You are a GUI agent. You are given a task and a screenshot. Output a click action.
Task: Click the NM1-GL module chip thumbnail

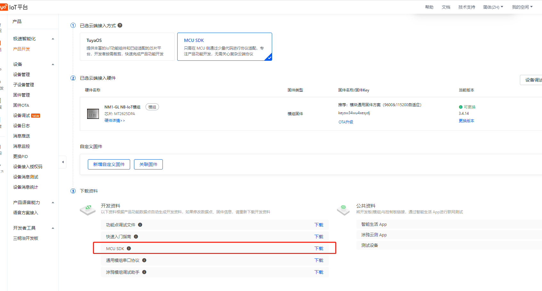coord(93,114)
